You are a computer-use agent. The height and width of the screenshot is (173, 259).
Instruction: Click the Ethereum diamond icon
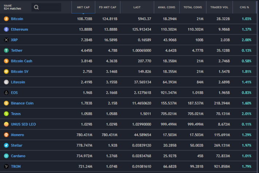(6, 29)
